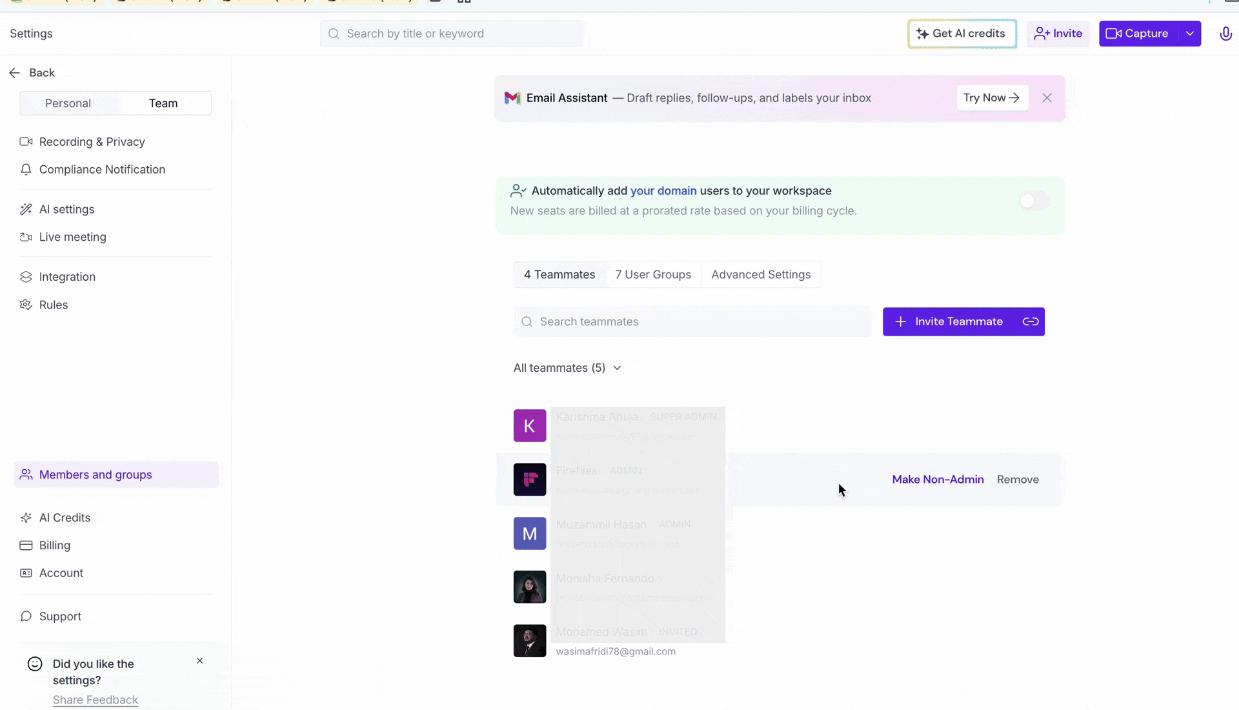This screenshot has height=710, width=1239.
Task: Switch to Advanced Settings tab
Action: pyautogui.click(x=761, y=274)
